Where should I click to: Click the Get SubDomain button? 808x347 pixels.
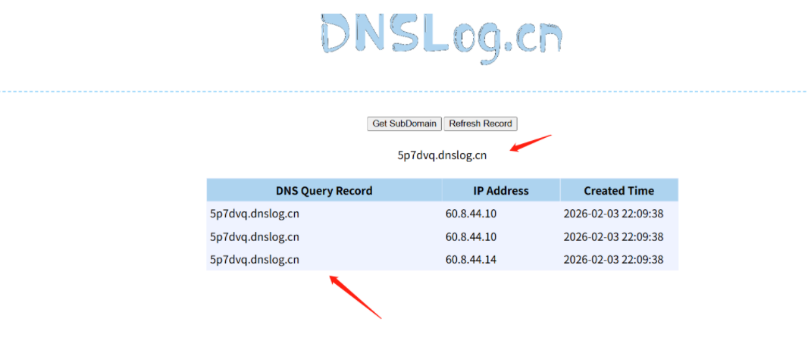[x=404, y=123]
